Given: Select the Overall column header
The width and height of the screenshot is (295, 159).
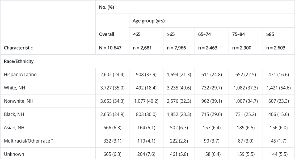Looking at the screenshot, I should point(106,34).
